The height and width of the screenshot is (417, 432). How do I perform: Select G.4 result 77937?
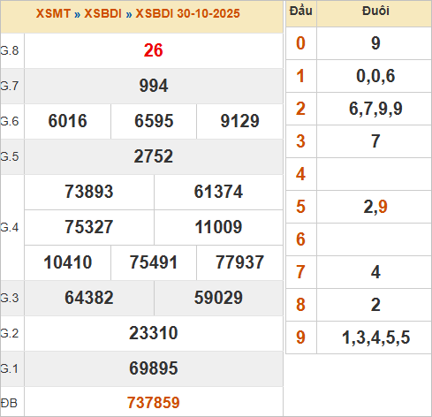(x=239, y=262)
